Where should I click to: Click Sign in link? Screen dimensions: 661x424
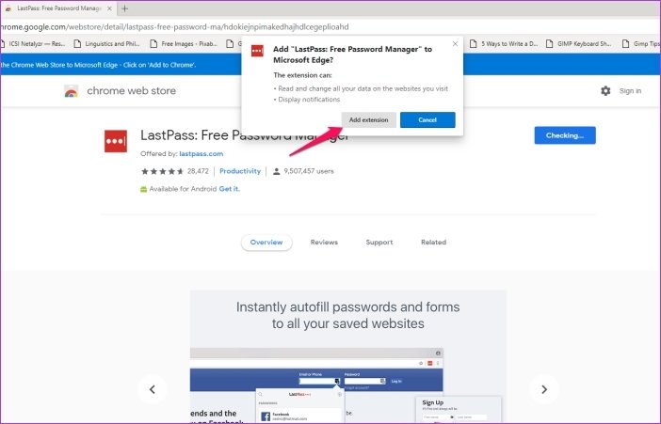[630, 91]
